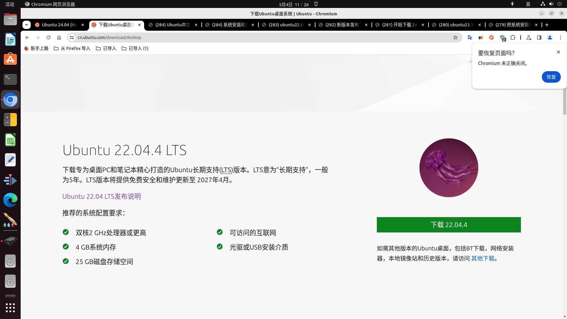Launch Microsoft Edge from the dock
Screen dimensions: 567x319
(x=10, y=200)
